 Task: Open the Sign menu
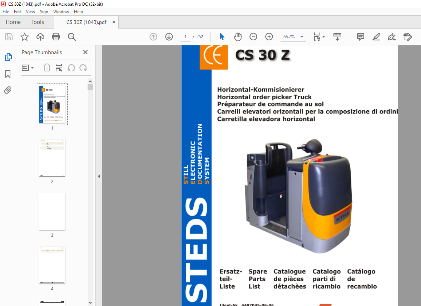[44, 12]
